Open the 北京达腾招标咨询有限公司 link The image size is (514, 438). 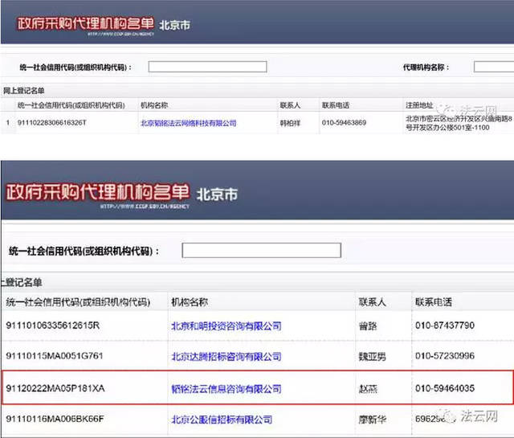point(226,356)
